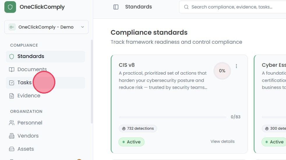Click the Vendors building icon
The image size is (286, 160).
(12, 136)
